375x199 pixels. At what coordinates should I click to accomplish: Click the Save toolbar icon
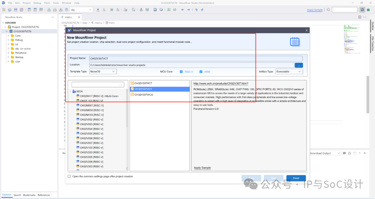point(16,10)
